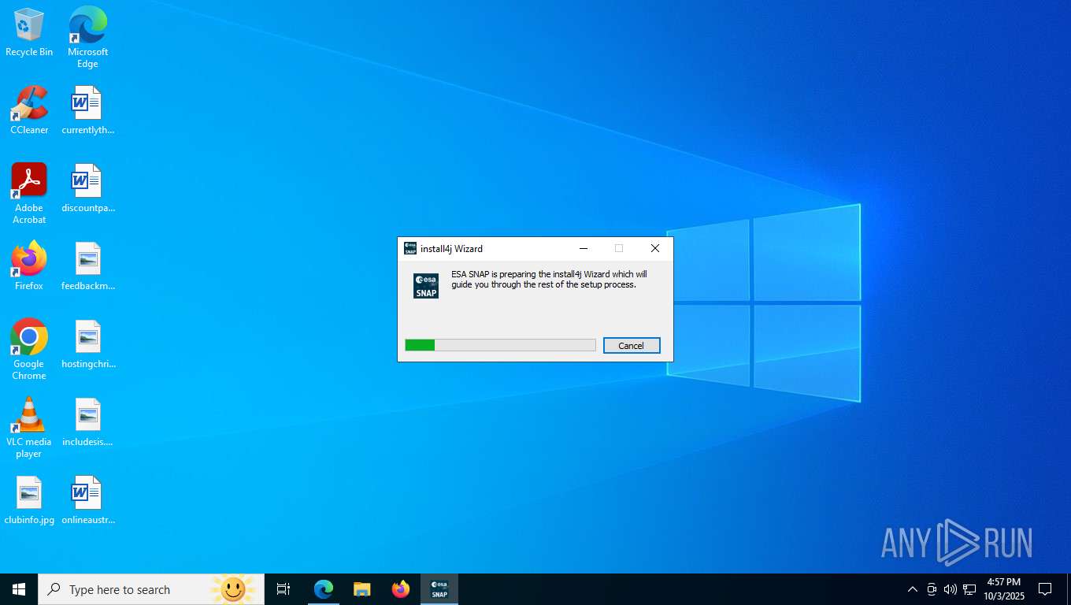
Task: Cancel the install4j Wizard preparation
Action: pyautogui.click(x=632, y=346)
